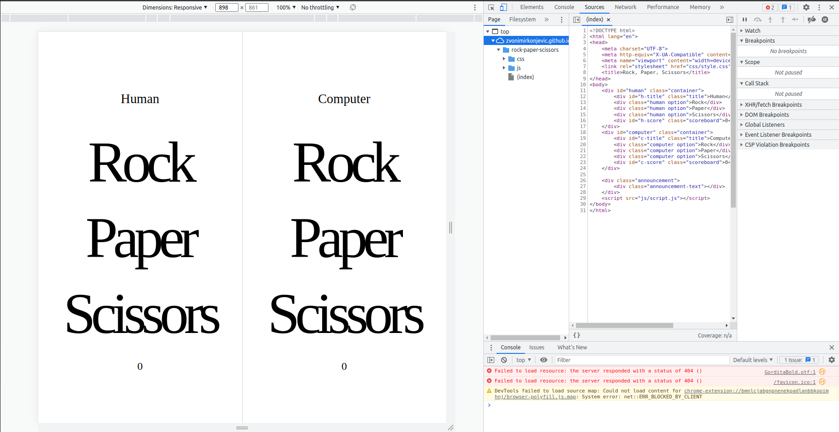Click the rotate screen icon
839x432 pixels.
pyautogui.click(x=353, y=7)
